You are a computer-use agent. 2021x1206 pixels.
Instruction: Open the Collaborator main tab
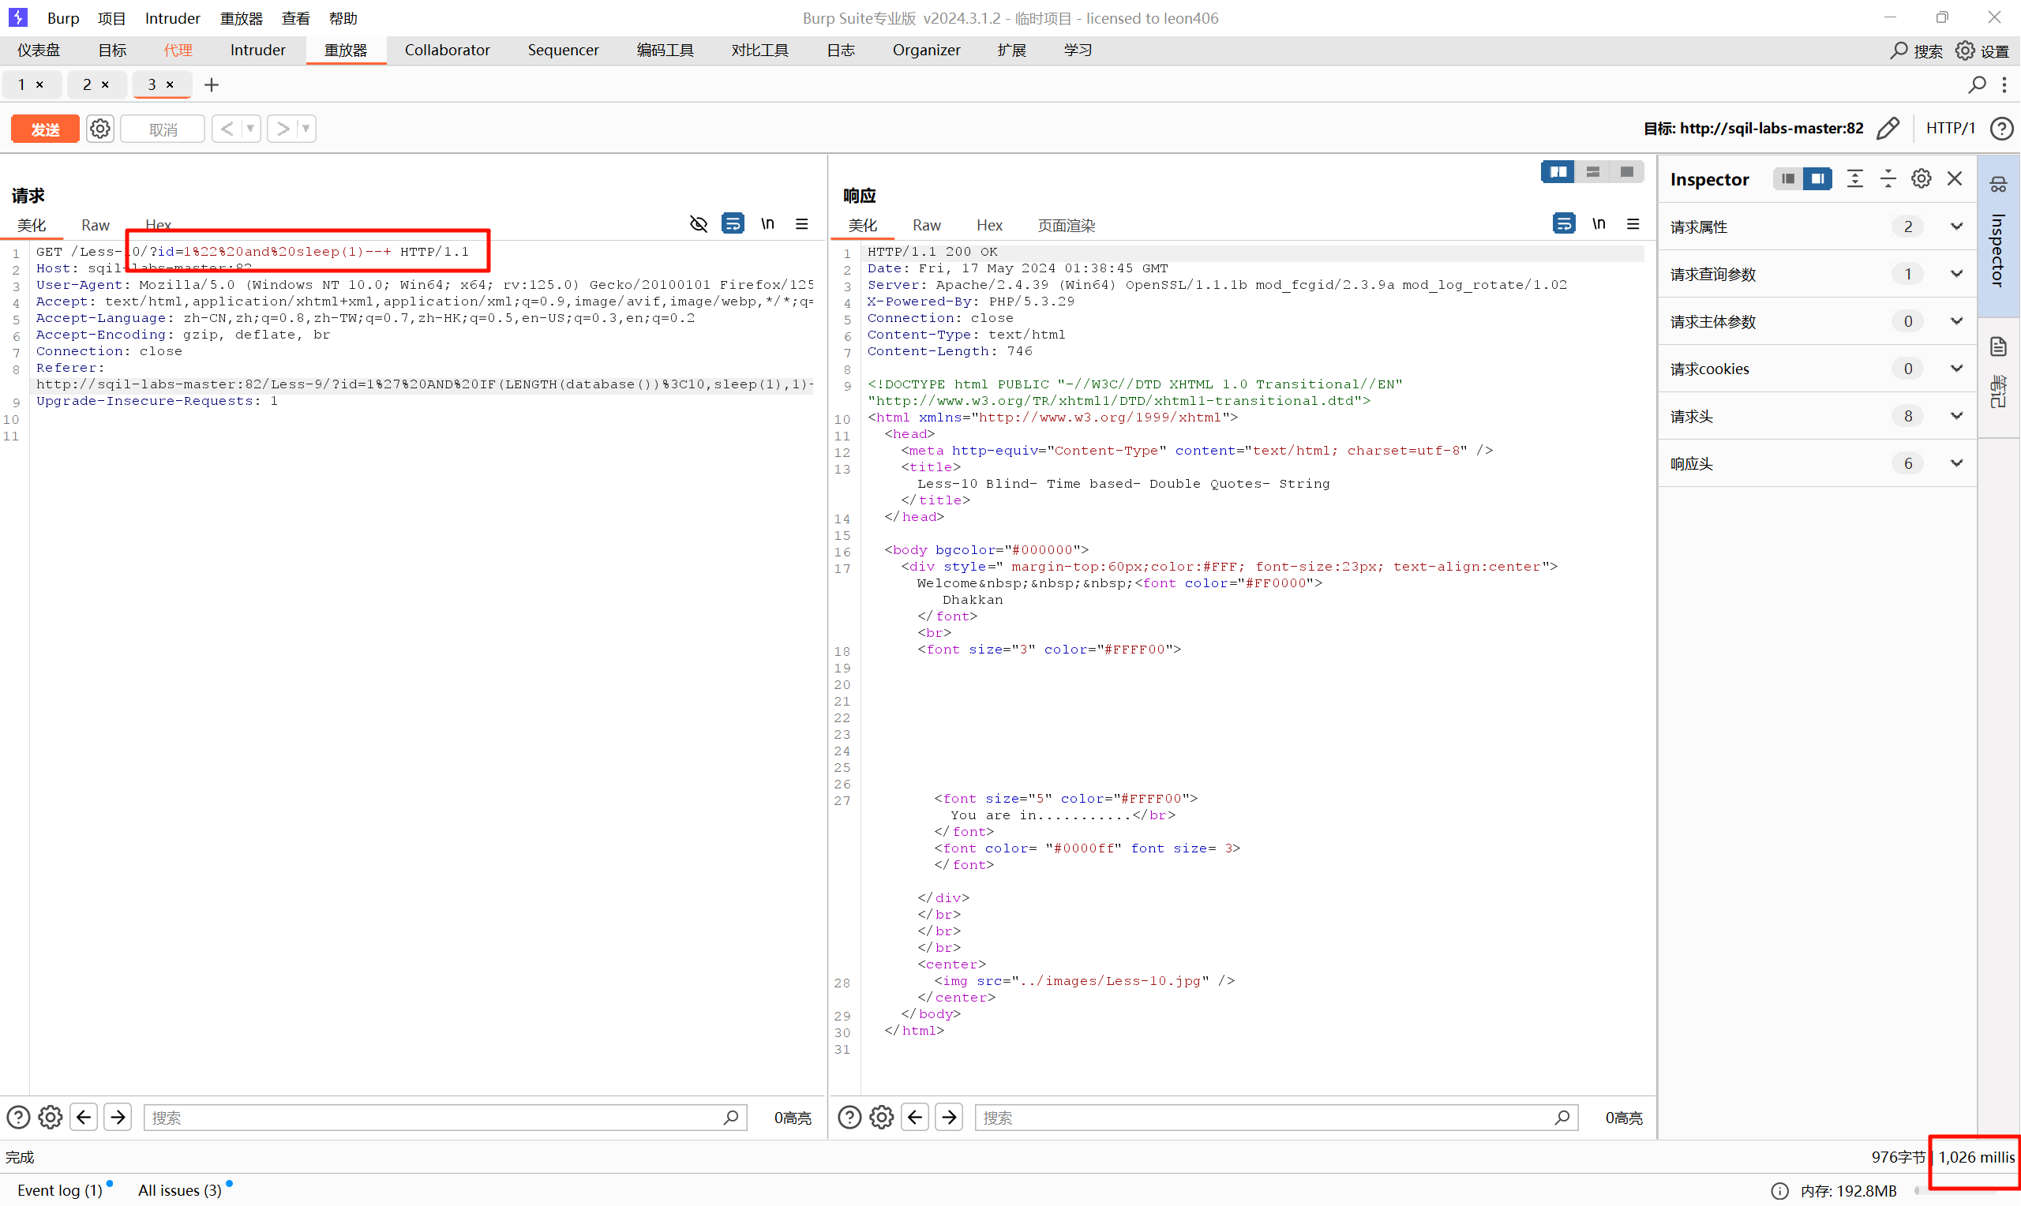pos(447,51)
